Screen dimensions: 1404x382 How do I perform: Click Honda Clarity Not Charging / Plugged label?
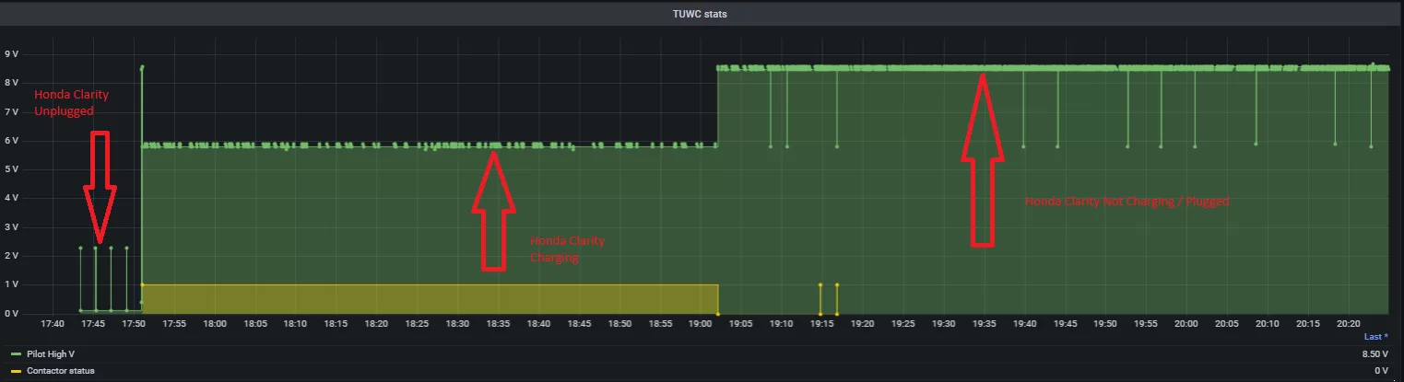click(1127, 201)
